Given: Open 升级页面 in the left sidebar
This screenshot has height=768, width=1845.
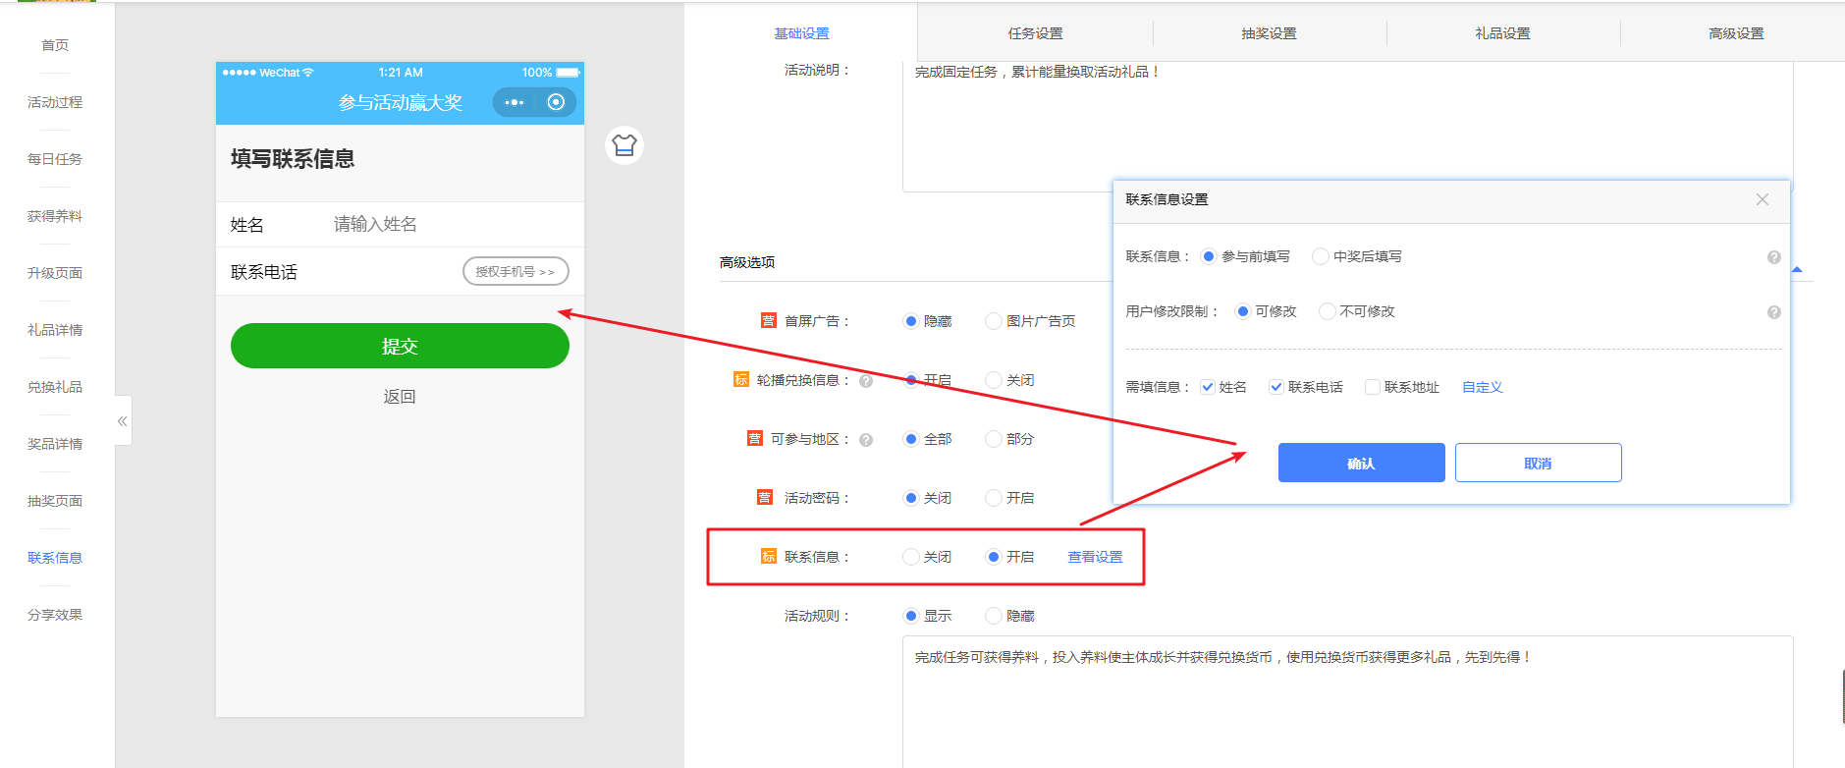Looking at the screenshot, I should 55,273.
